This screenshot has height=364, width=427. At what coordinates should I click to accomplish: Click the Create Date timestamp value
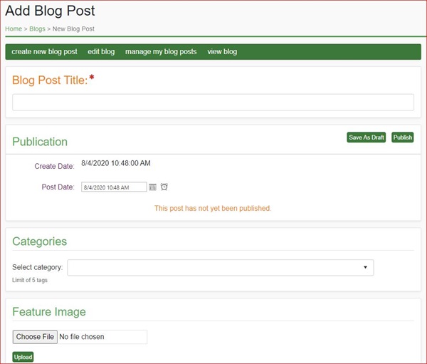click(116, 163)
